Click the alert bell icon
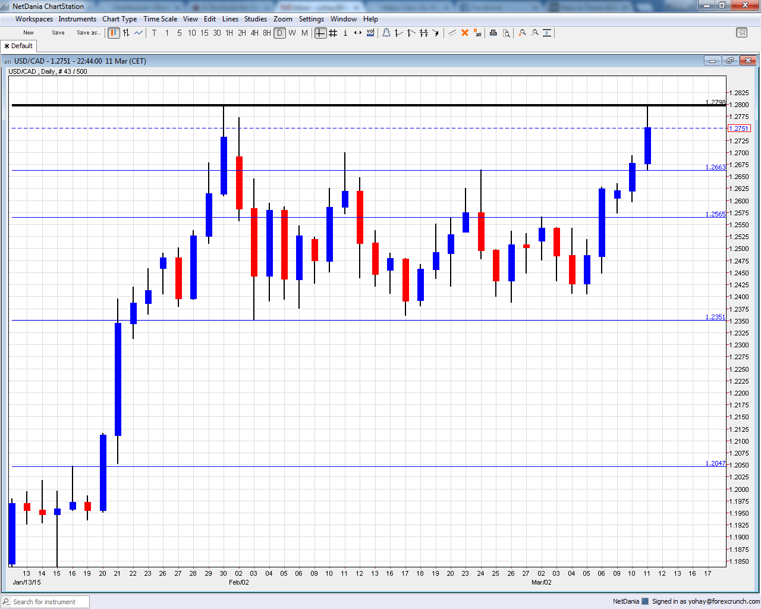This screenshot has height=609, width=761. [386, 33]
